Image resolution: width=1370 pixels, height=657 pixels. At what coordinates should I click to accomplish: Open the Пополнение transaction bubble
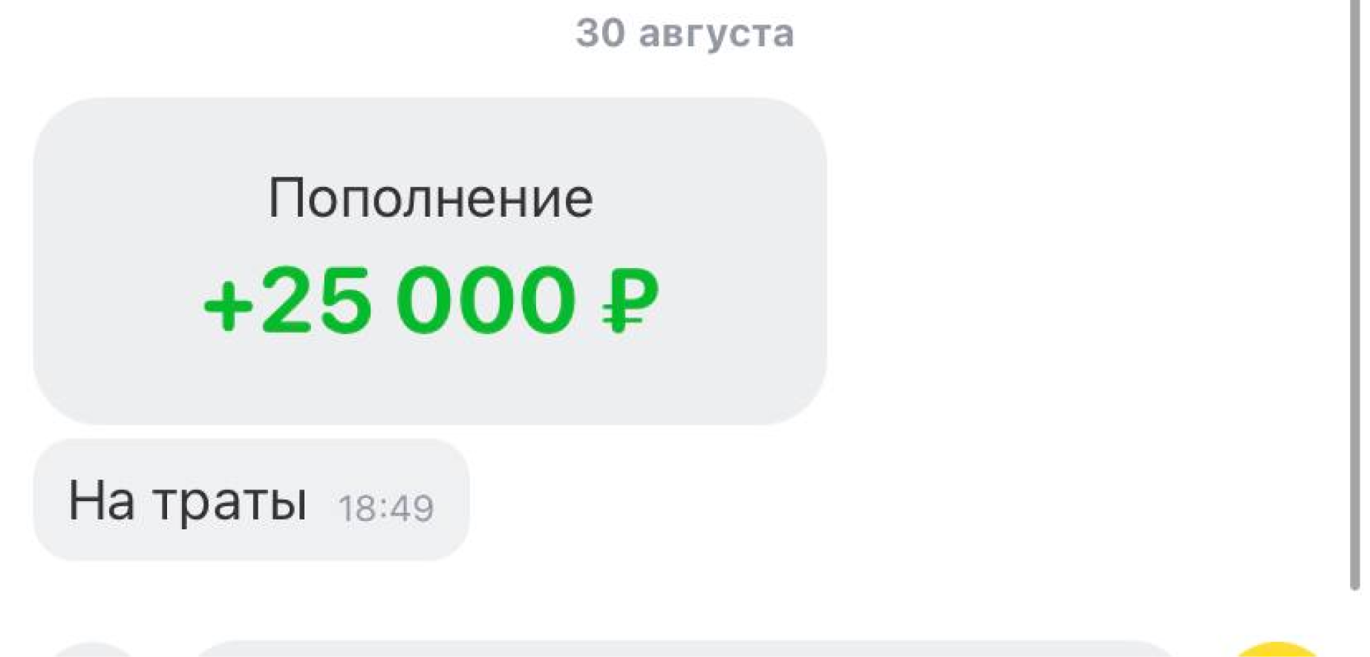coord(430,261)
